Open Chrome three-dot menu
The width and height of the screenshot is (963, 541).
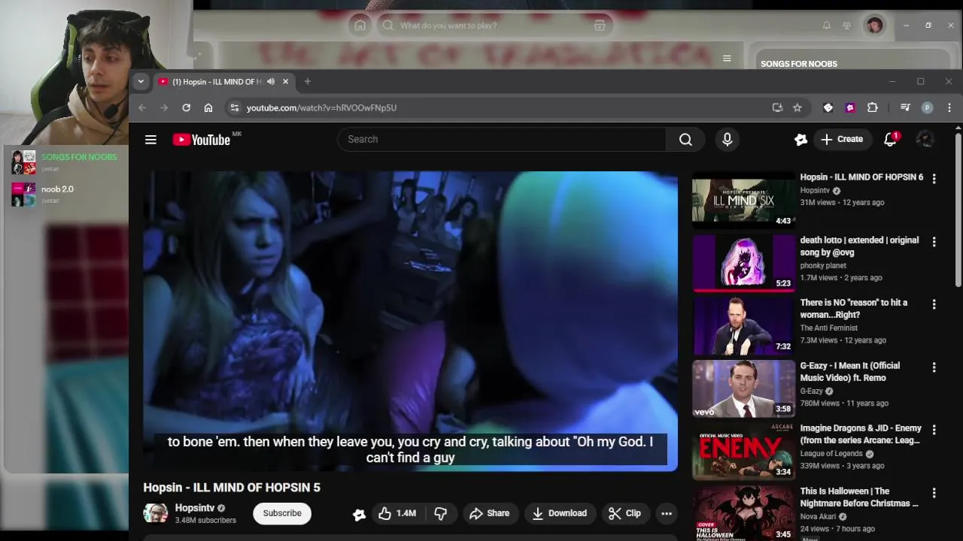click(949, 107)
